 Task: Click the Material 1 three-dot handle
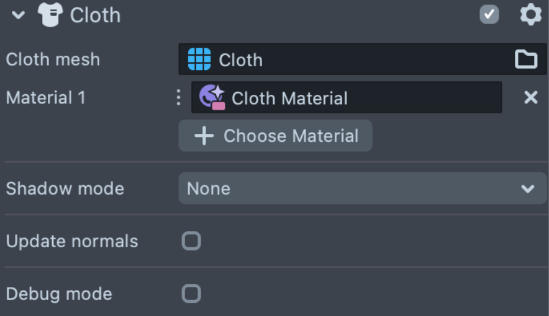coord(179,98)
